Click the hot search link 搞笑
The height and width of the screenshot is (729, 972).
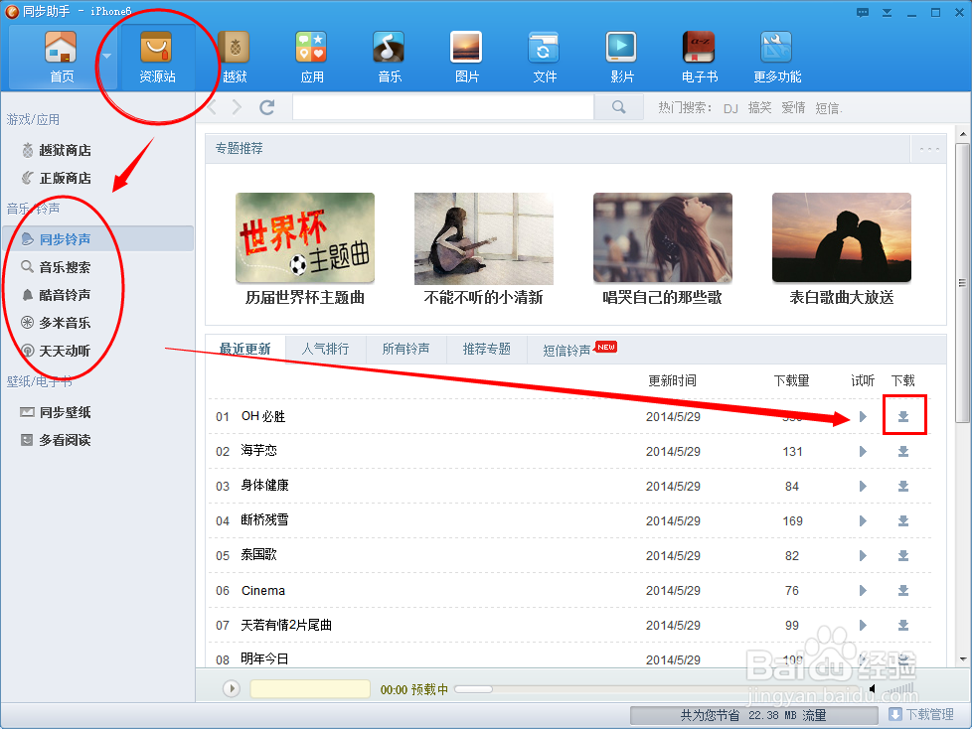pos(760,107)
